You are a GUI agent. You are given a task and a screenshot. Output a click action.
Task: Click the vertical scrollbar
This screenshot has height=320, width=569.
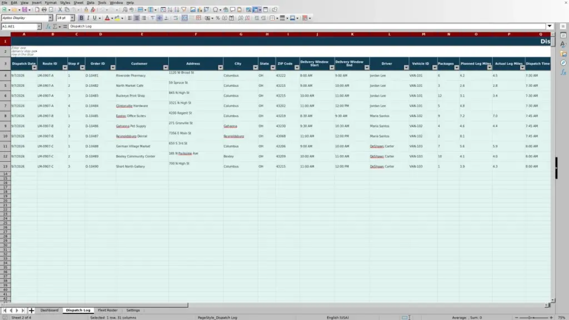click(x=553, y=167)
